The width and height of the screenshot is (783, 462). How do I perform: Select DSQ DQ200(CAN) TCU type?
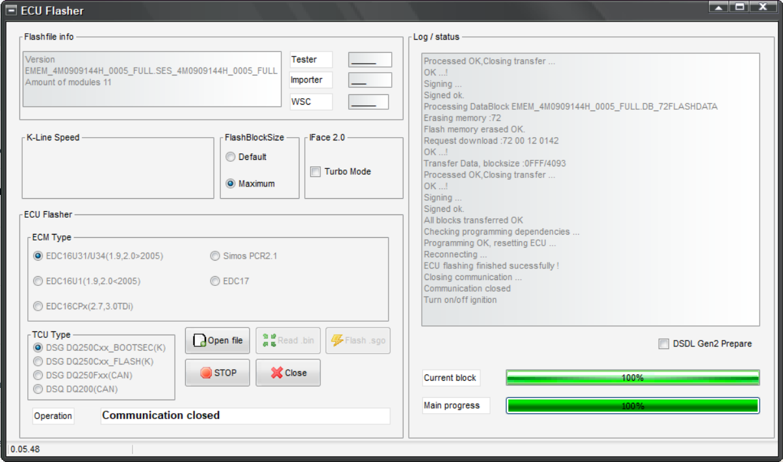[38, 389]
